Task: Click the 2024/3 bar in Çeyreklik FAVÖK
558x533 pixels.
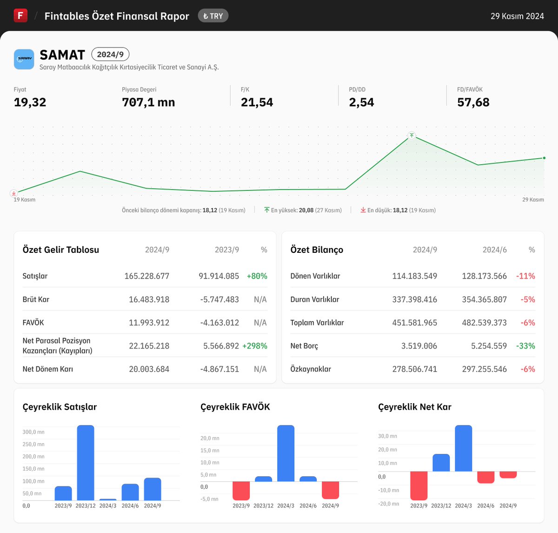Action: [286, 453]
